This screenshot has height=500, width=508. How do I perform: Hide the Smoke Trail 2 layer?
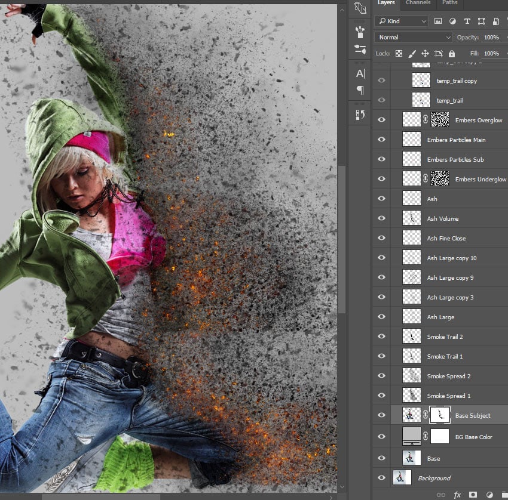pyautogui.click(x=381, y=337)
